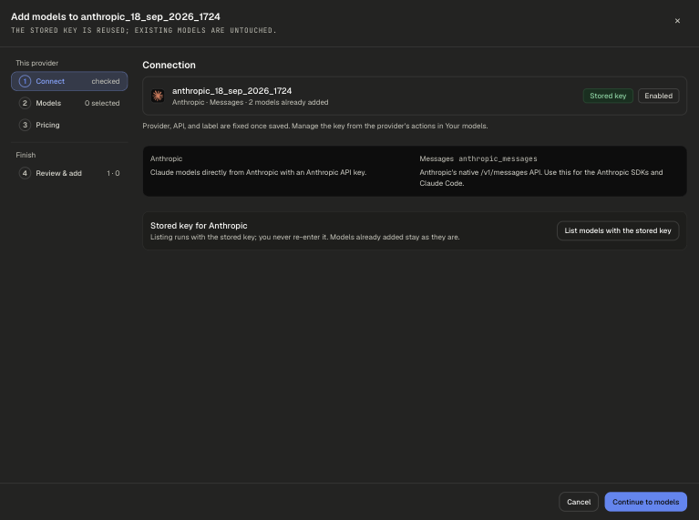Select the anthropic_18_sep_2026_1724 provider name
This screenshot has width=699, height=520.
(x=231, y=91)
